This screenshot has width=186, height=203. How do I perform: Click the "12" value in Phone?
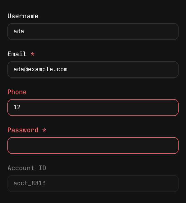tap(17, 107)
